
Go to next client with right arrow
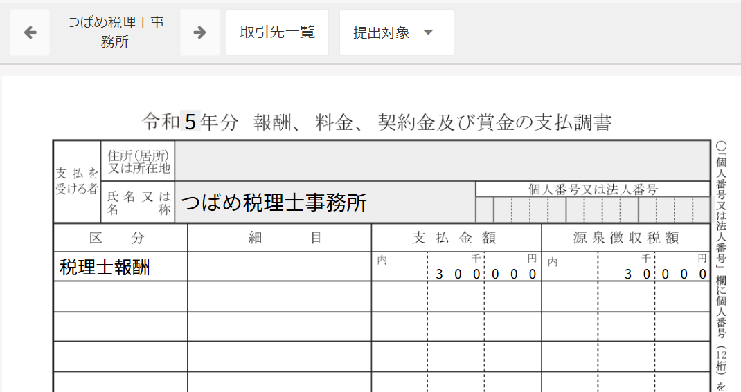[x=200, y=32]
